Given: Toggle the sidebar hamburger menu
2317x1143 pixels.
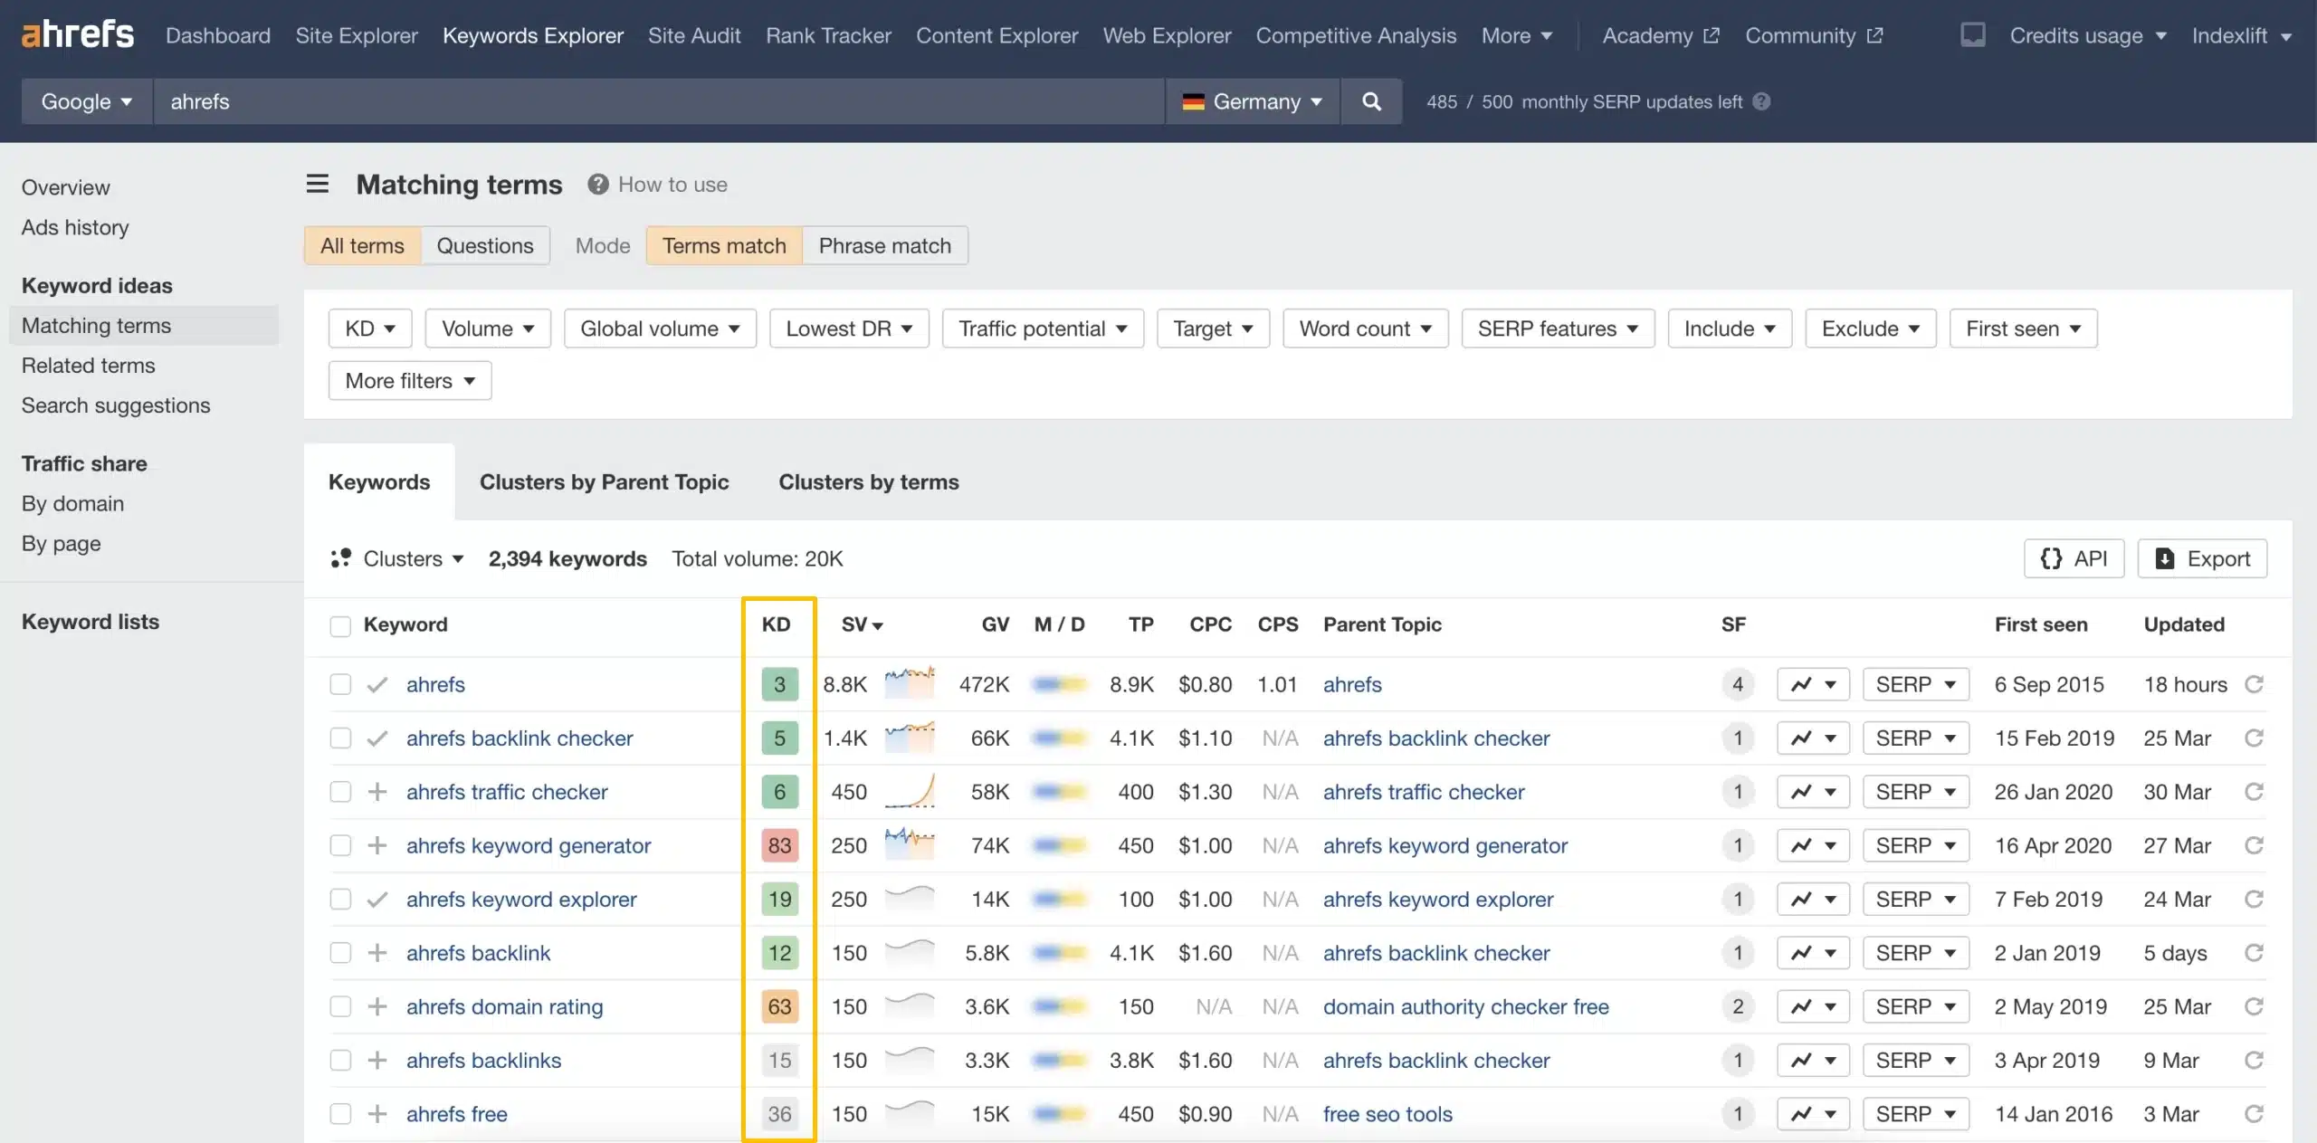Looking at the screenshot, I should [318, 184].
